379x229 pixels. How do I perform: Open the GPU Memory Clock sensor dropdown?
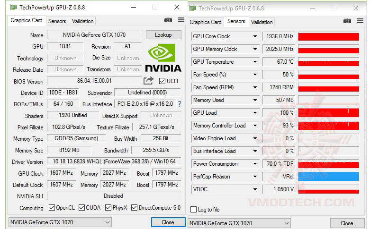tap(255, 49)
